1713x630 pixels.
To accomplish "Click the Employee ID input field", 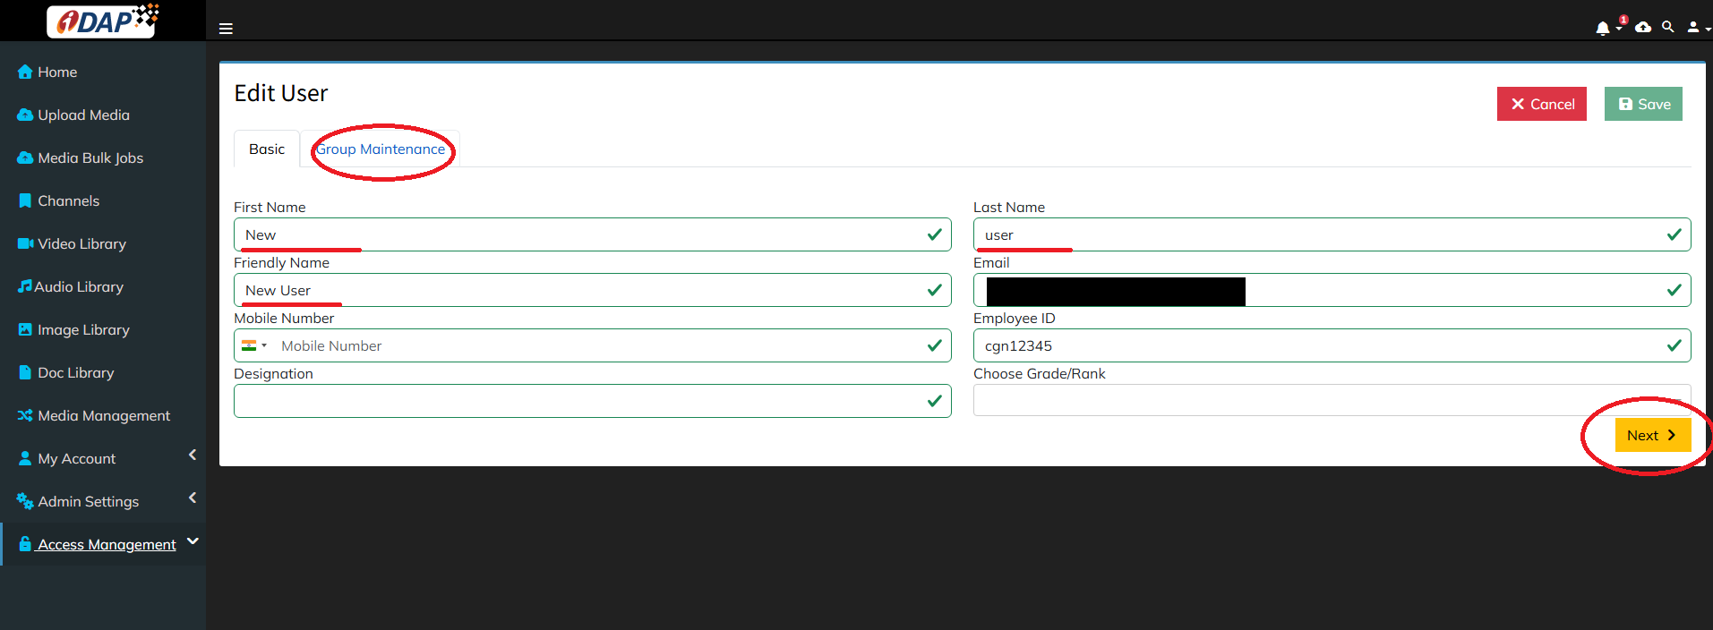I will 1316,346.
